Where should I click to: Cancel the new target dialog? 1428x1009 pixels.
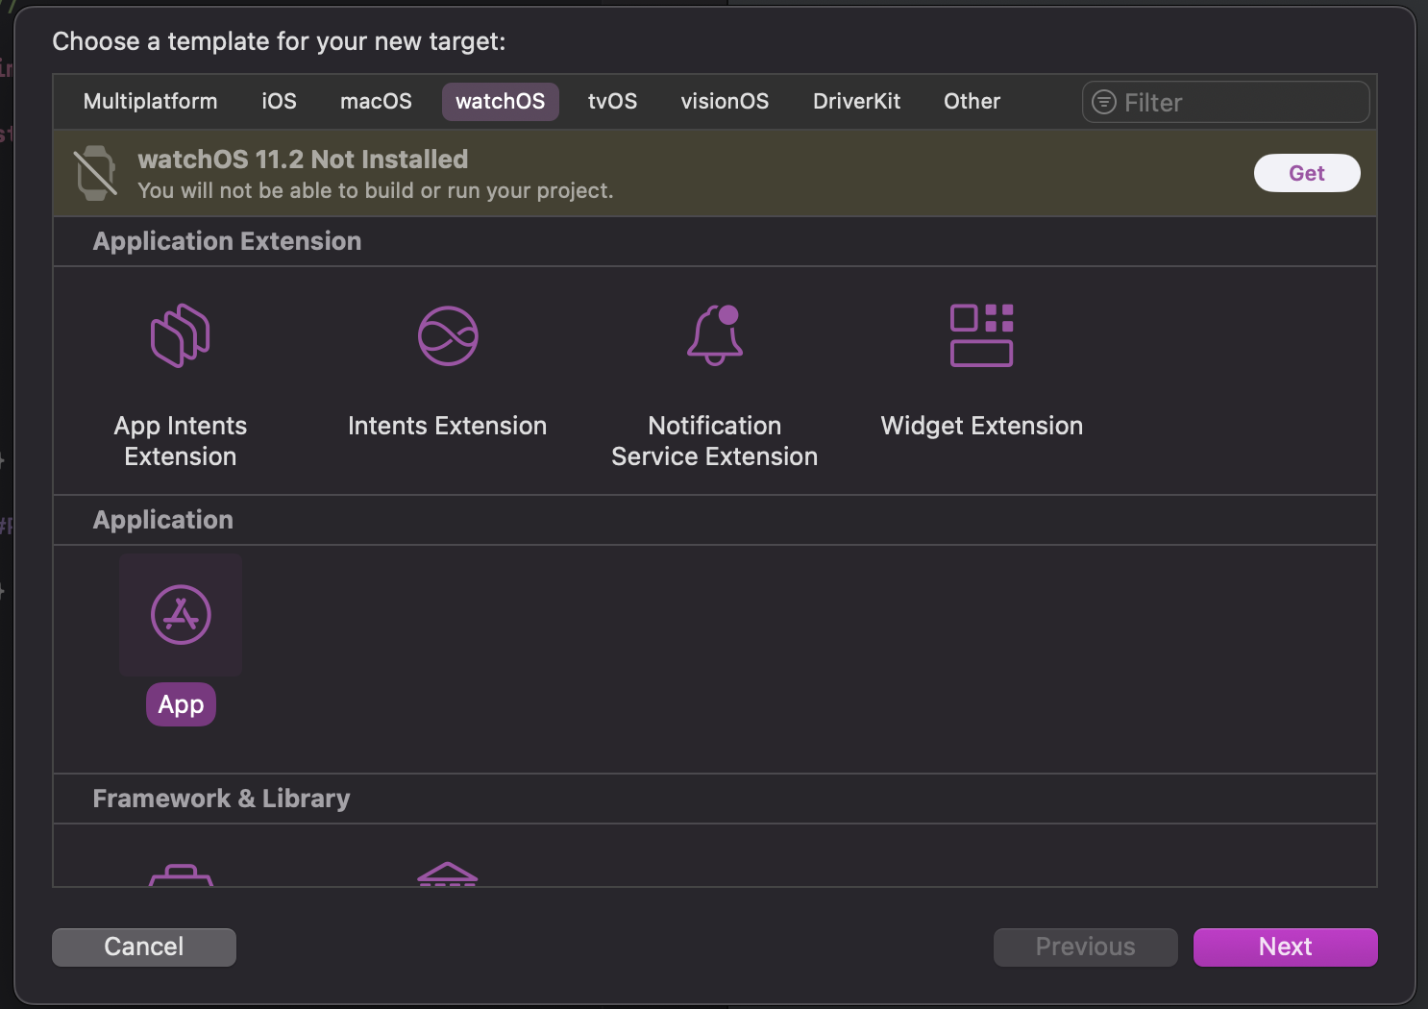pyautogui.click(x=144, y=947)
